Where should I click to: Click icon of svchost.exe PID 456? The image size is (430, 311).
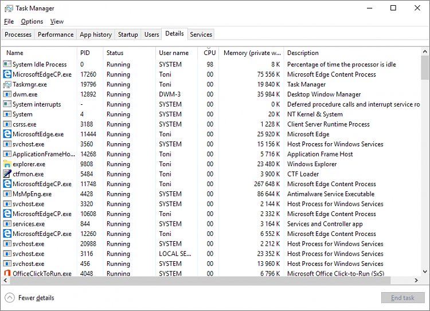[x=7, y=263]
